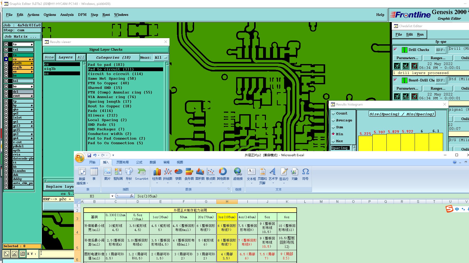Open the Meas All dropdown
The width and height of the screenshot is (469, 263).
161,58
